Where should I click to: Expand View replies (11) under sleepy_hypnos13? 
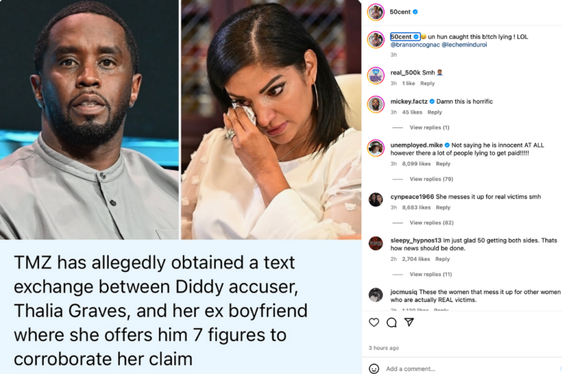(431, 274)
